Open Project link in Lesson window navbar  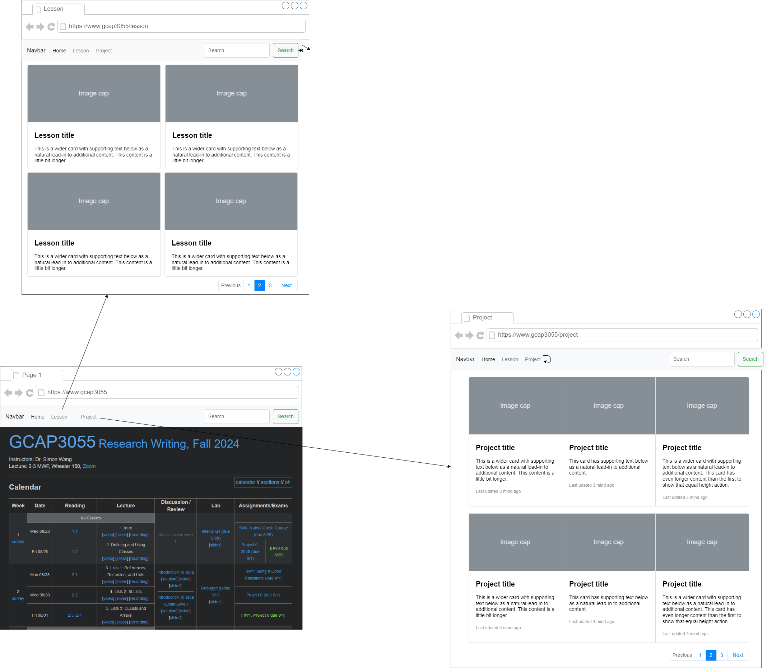pos(104,51)
